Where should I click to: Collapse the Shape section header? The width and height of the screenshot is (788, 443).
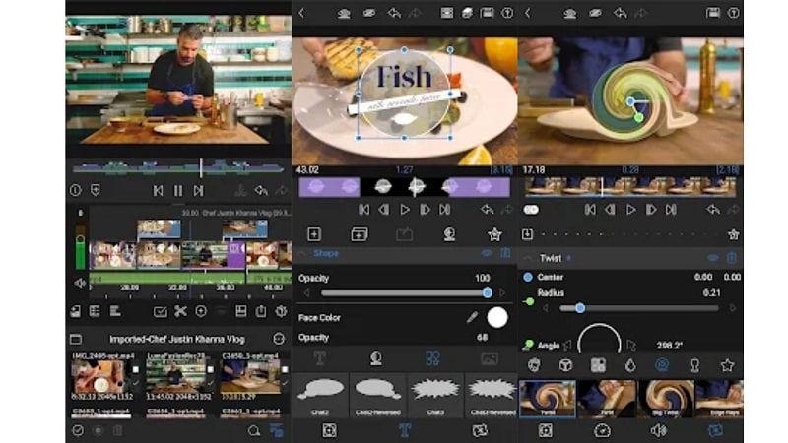click(x=302, y=254)
